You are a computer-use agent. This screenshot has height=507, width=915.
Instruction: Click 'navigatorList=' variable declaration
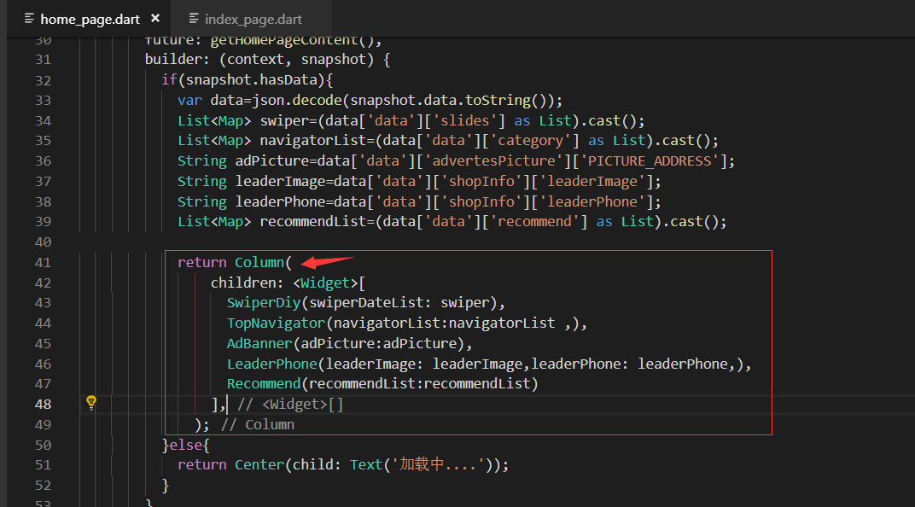pos(318,141)
